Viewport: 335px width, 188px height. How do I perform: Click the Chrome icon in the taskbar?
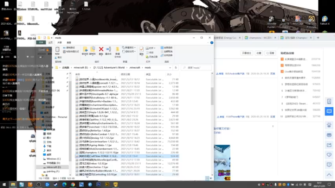73,184
